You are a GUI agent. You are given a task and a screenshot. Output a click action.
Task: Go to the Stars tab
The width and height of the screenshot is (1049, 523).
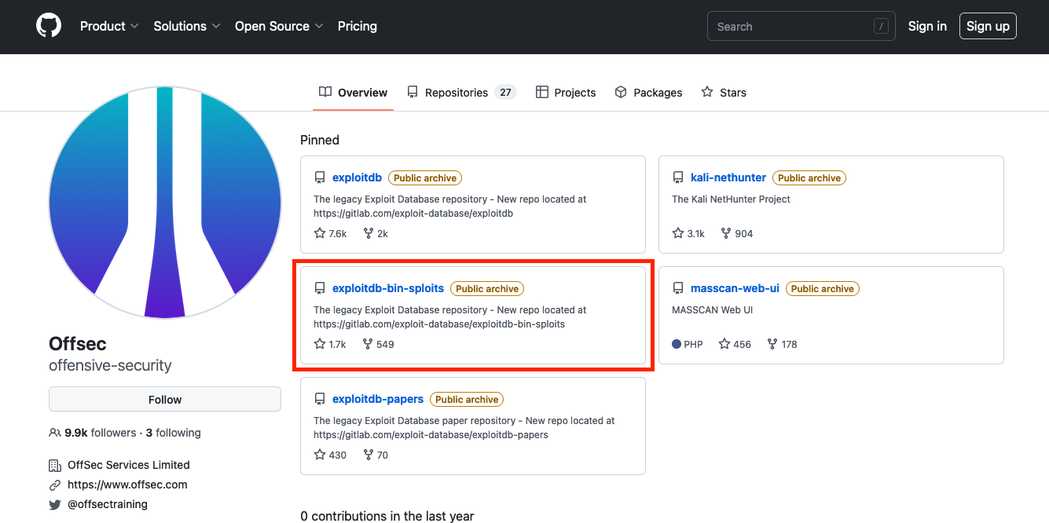(x=724, y=93)
